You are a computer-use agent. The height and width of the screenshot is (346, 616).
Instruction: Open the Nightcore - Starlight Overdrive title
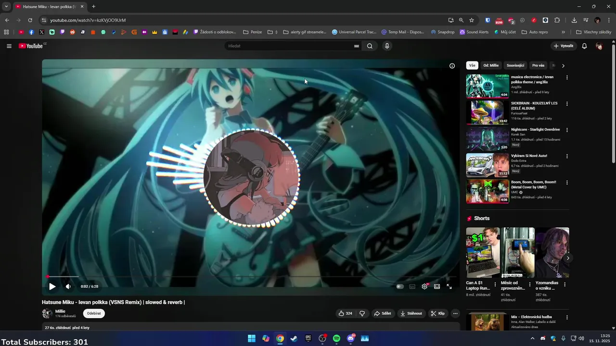(x=535, y=130)
